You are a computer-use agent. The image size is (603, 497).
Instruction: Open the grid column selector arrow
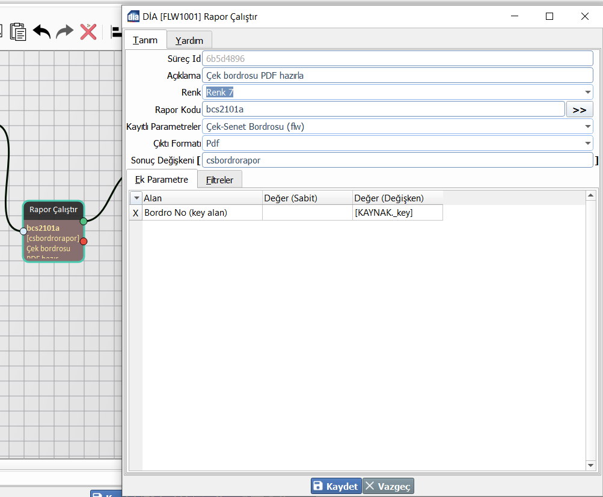click(x=136, y=198)
